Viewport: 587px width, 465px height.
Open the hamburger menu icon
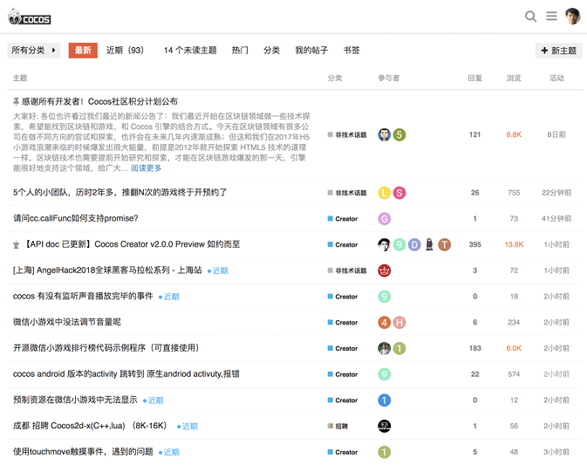click(x=551, y=16)
